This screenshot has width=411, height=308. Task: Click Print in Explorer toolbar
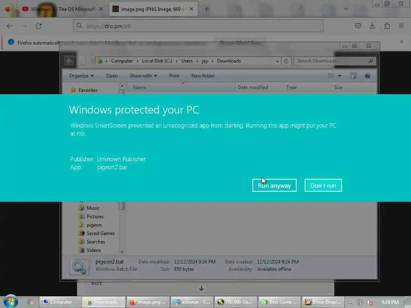[x=174, y=76]
